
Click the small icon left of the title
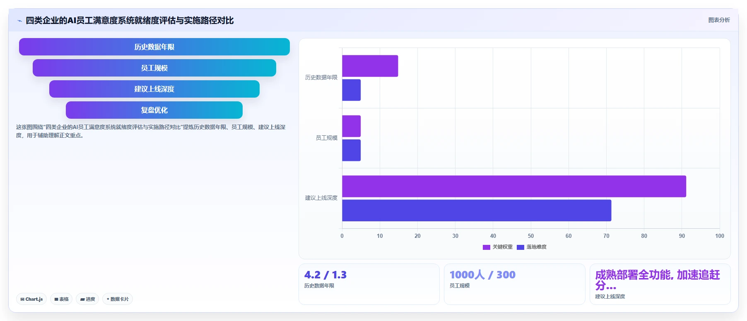click(19, 21)
